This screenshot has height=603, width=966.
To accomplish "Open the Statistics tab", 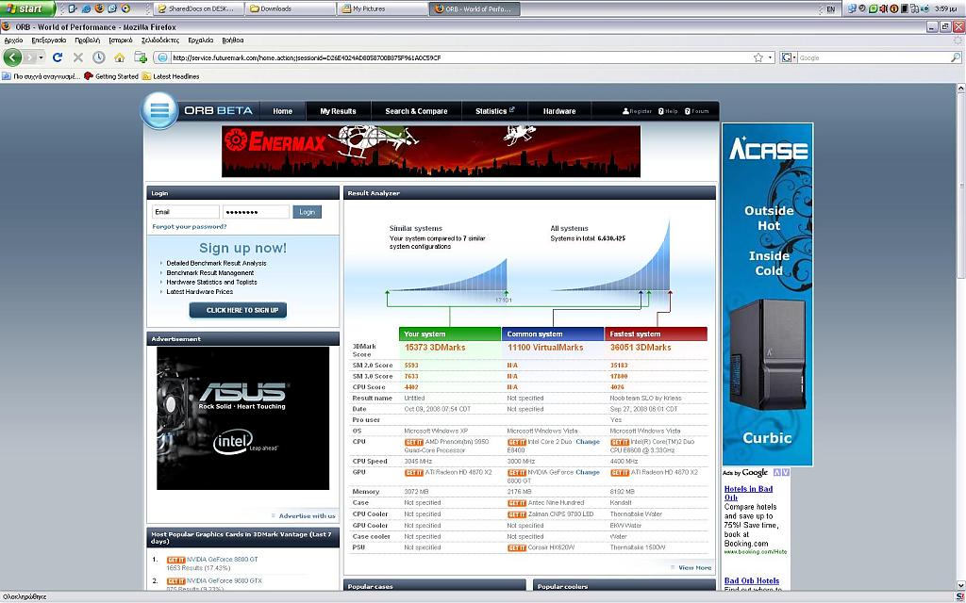I will [x=494, y=111].
